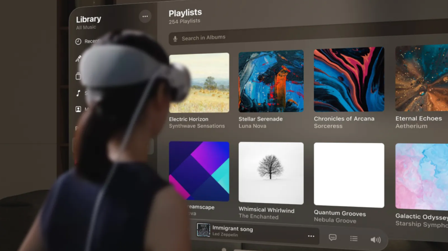448x251 pixels.
Task: Open the portrait icon sidebar item
Action: 78,109
